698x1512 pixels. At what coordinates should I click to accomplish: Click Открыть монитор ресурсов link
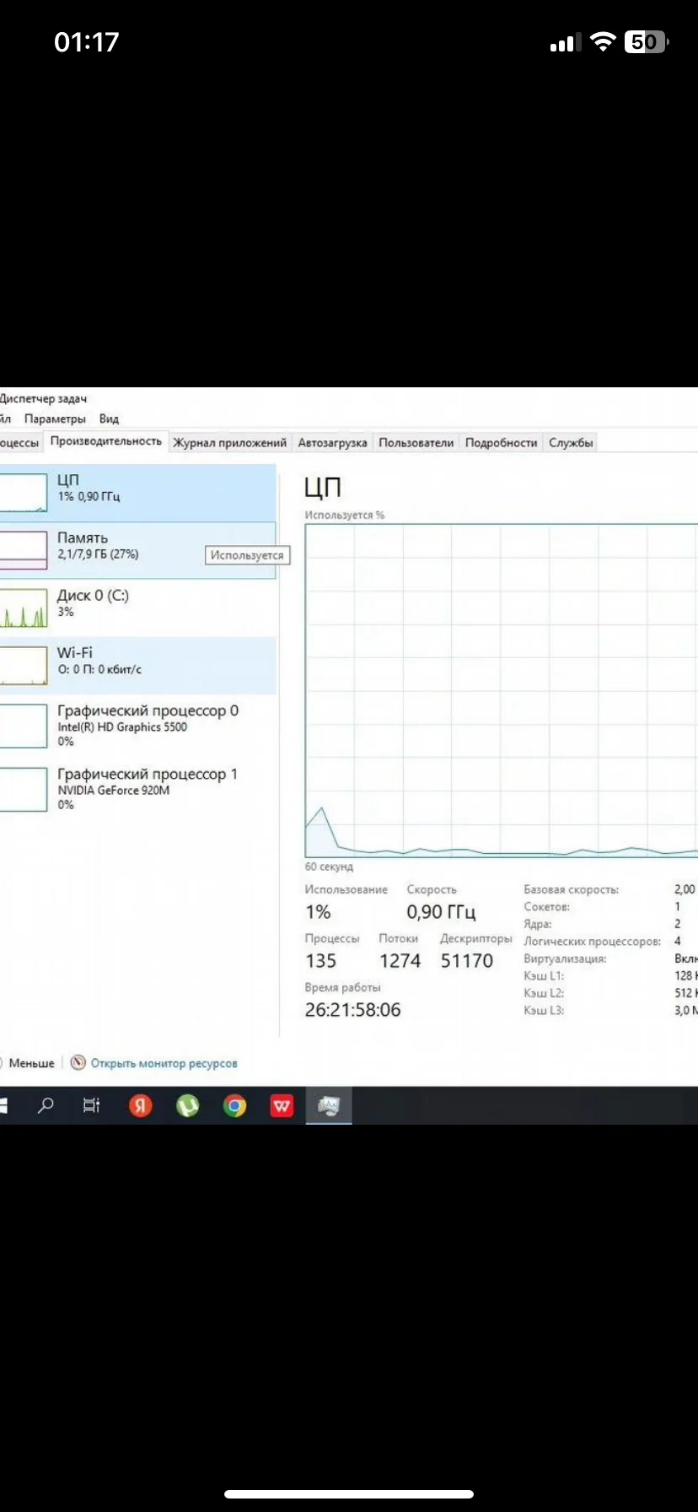(164, 1063)
